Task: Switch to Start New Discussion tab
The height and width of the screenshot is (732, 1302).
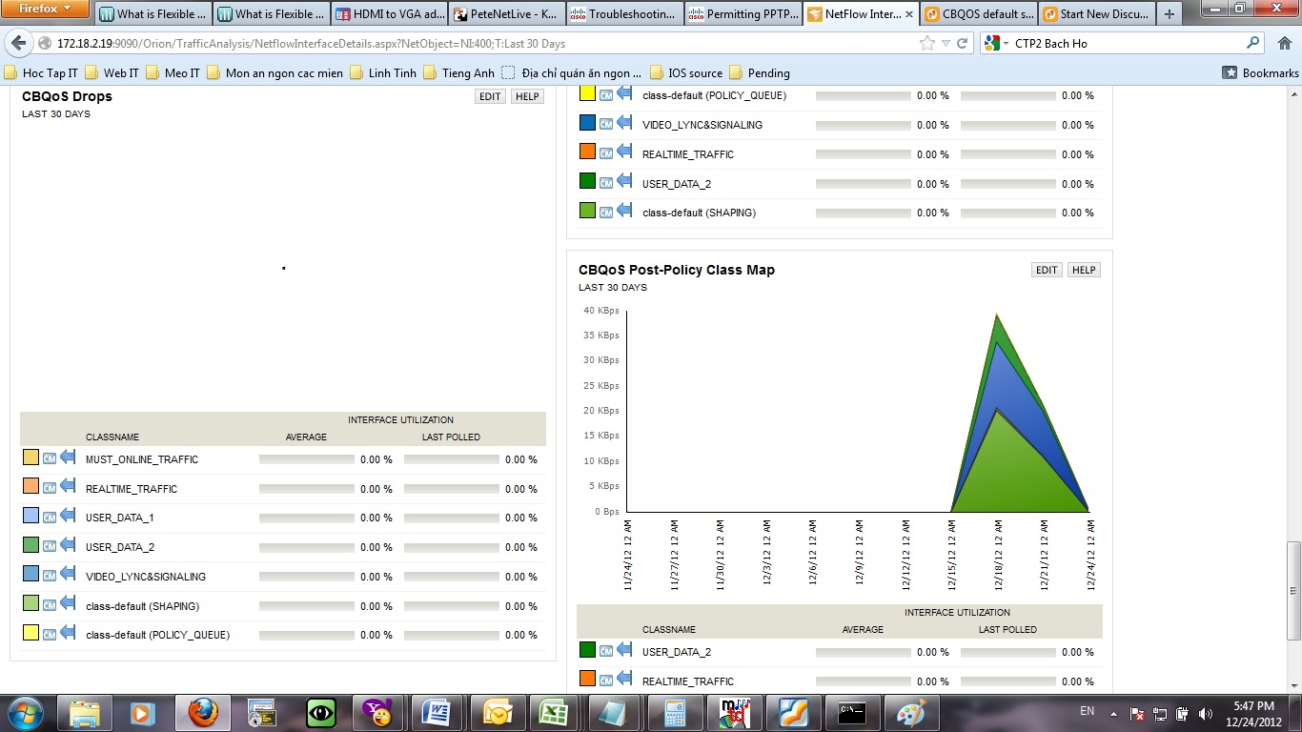Action: pyautogui.click(x=1097, y=14)
